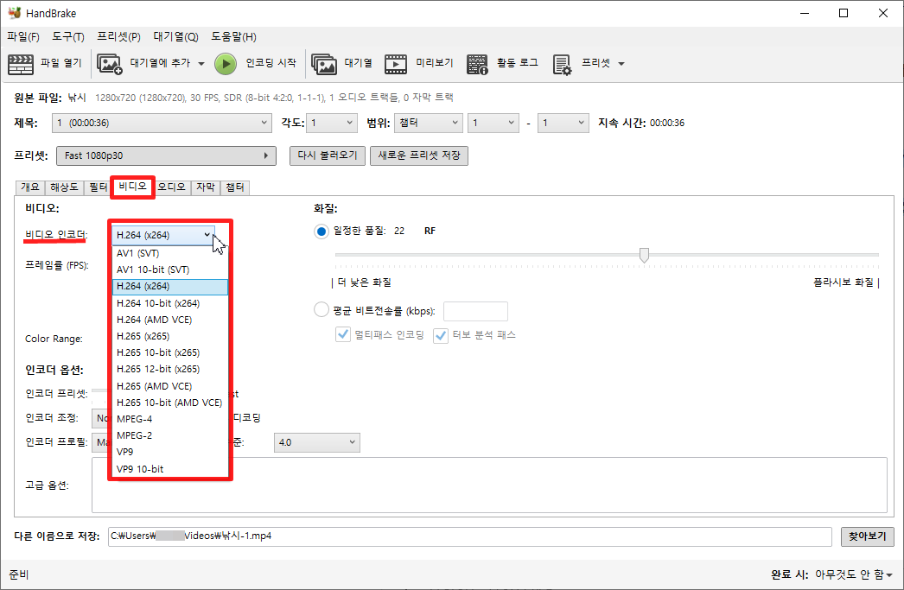Choose MPEG-2 encoder option
904x590 pixels.
170,435
